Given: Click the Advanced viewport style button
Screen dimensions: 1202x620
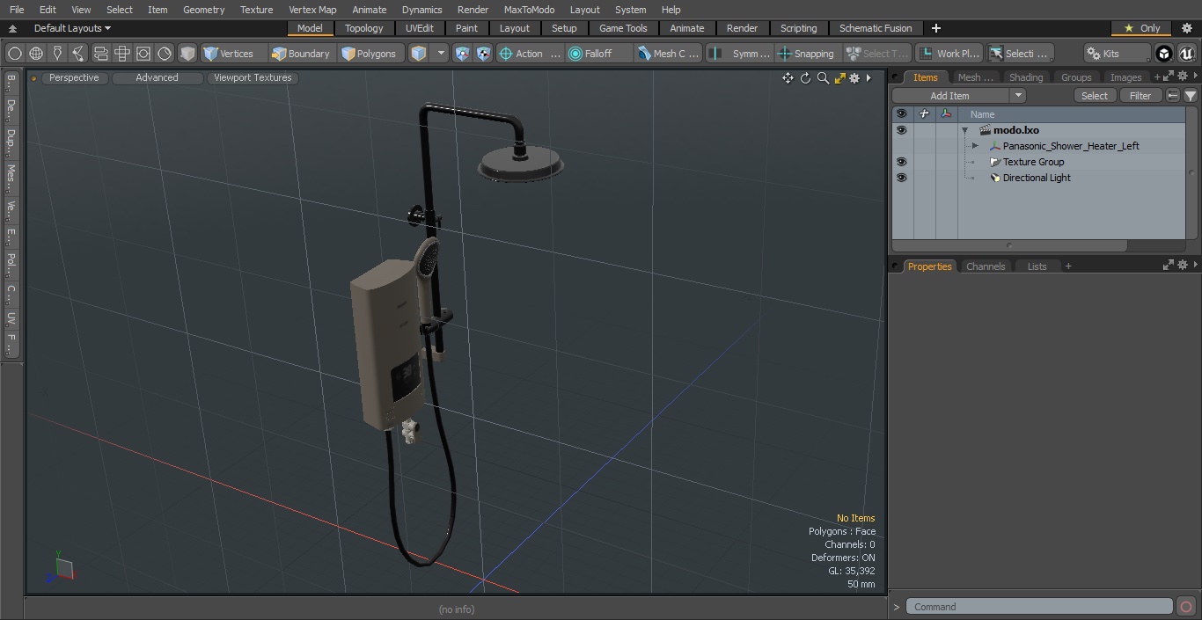Looking at the screenshot, I should (x=158, y=77).
